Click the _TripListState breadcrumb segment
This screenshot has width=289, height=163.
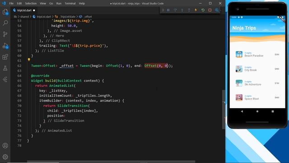point(67,17)
